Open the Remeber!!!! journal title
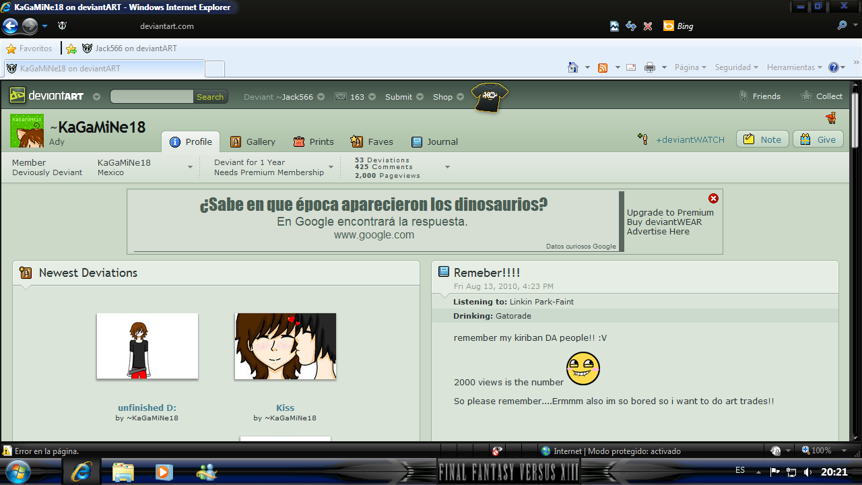The width and height of the screenshot is (862, 485). 487,273
